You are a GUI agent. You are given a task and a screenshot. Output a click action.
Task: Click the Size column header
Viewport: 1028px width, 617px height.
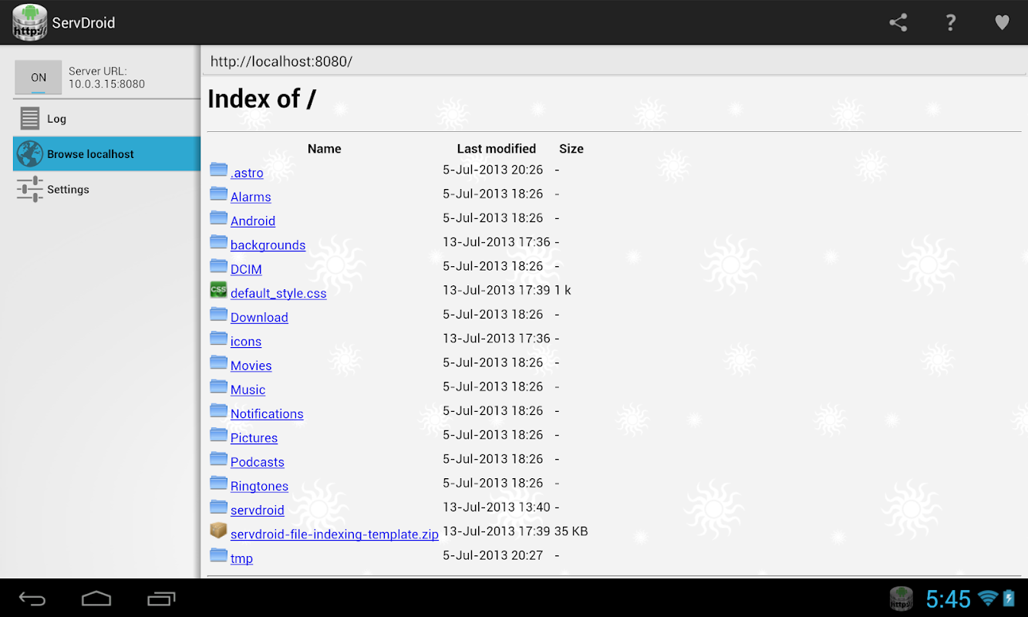[571, 149]
